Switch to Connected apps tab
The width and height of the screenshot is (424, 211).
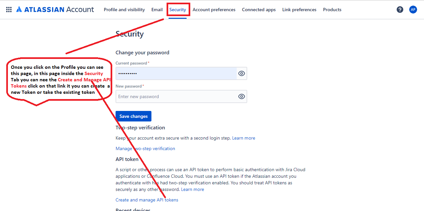pos(259,10)
